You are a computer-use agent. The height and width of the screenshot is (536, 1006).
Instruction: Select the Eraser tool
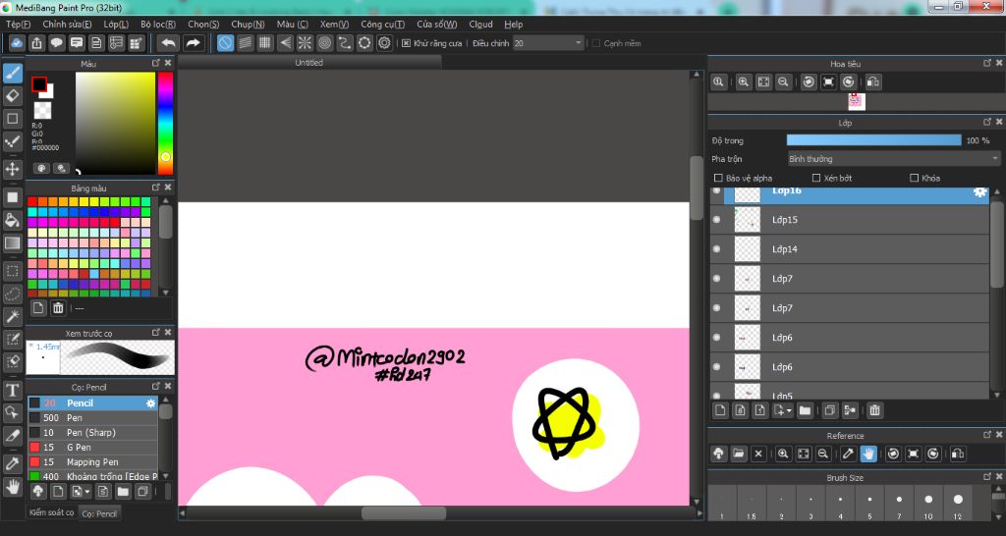12,96
